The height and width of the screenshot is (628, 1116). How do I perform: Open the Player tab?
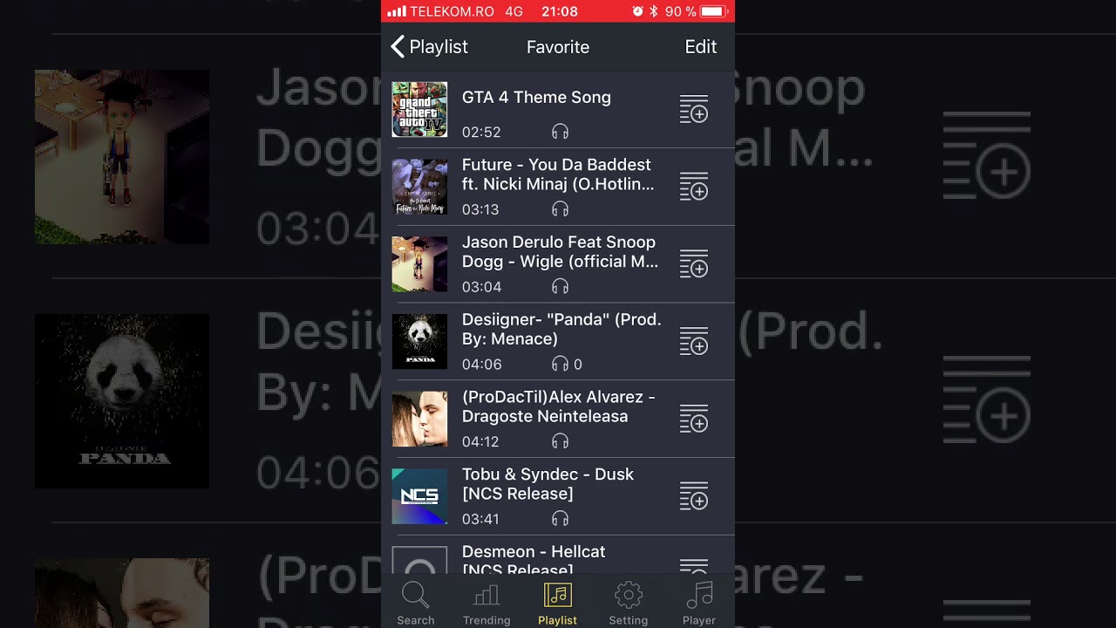coord(699,603)
